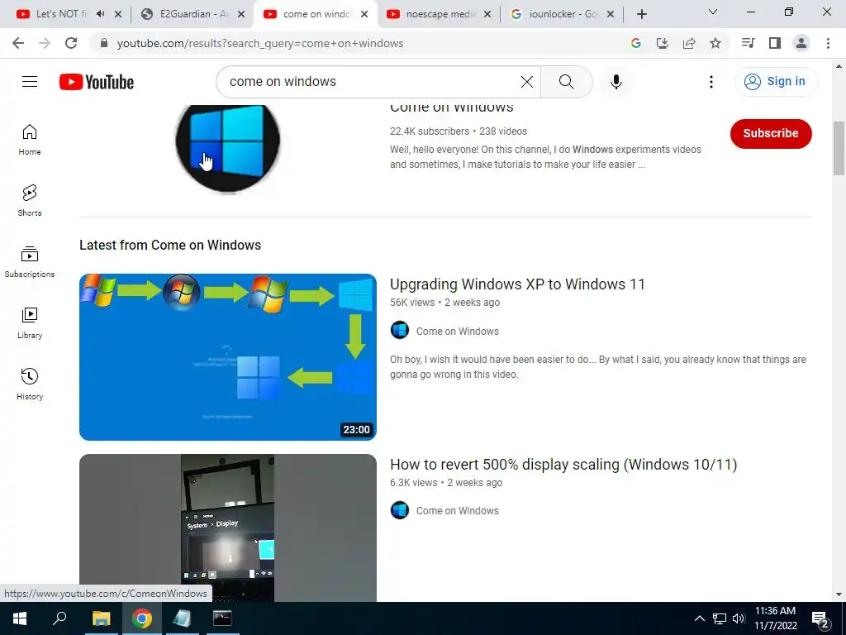The height and width of the screenshot is (635, 846).
Task: Open Library in the sidebar
Action: point(30,323)
